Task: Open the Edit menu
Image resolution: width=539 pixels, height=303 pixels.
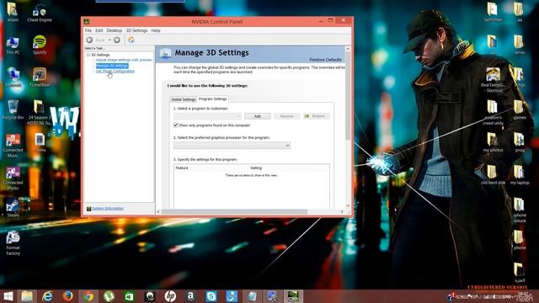Action: (99, 30)
